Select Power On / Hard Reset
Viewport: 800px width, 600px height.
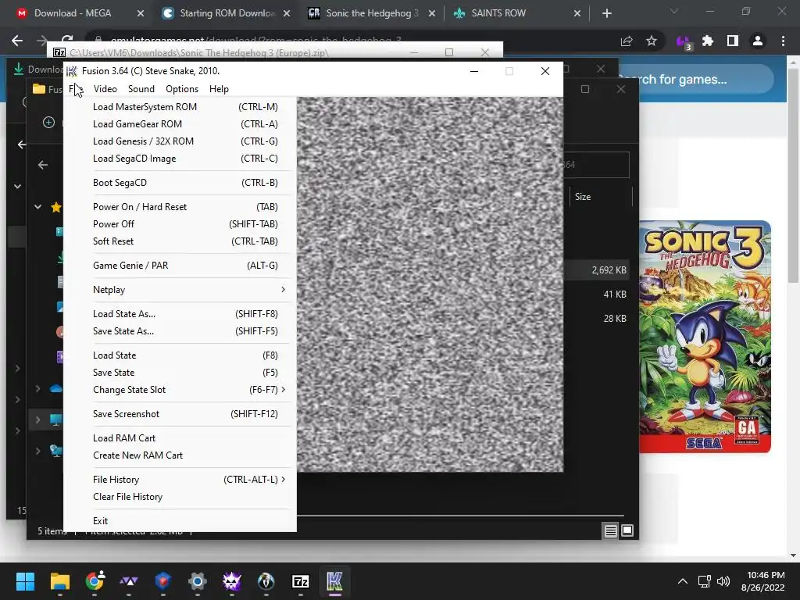180,206
